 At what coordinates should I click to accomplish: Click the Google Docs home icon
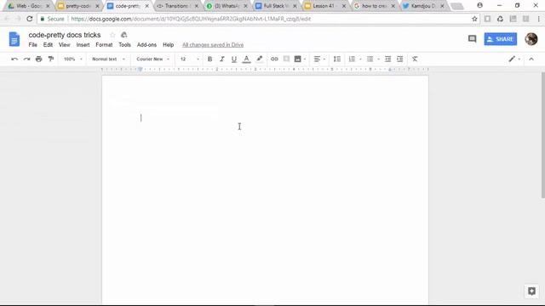(x=14, y=39)
